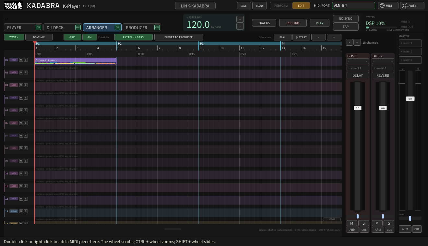The height and width of the screenshot is (246, 428).
Task: Toggle the DJ-DECK section ON switch
Action: coord(78,28)
